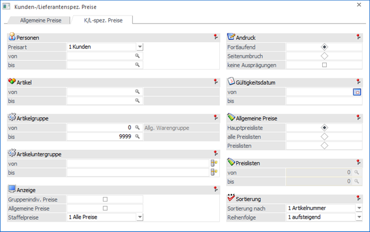Click the search icon in Artikelgruppe bis field
The width and height of the screenshot is (370, 232).
pyautogui.click(x=138, y=136)
